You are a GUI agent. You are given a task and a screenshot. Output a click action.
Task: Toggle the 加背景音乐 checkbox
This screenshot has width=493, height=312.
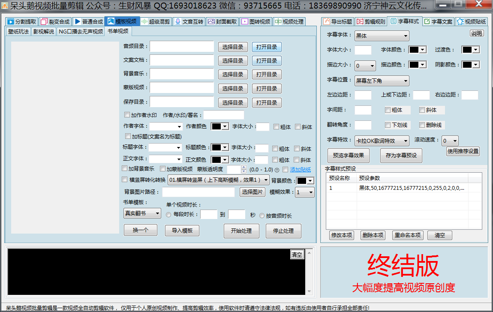[x=124, y=168]
